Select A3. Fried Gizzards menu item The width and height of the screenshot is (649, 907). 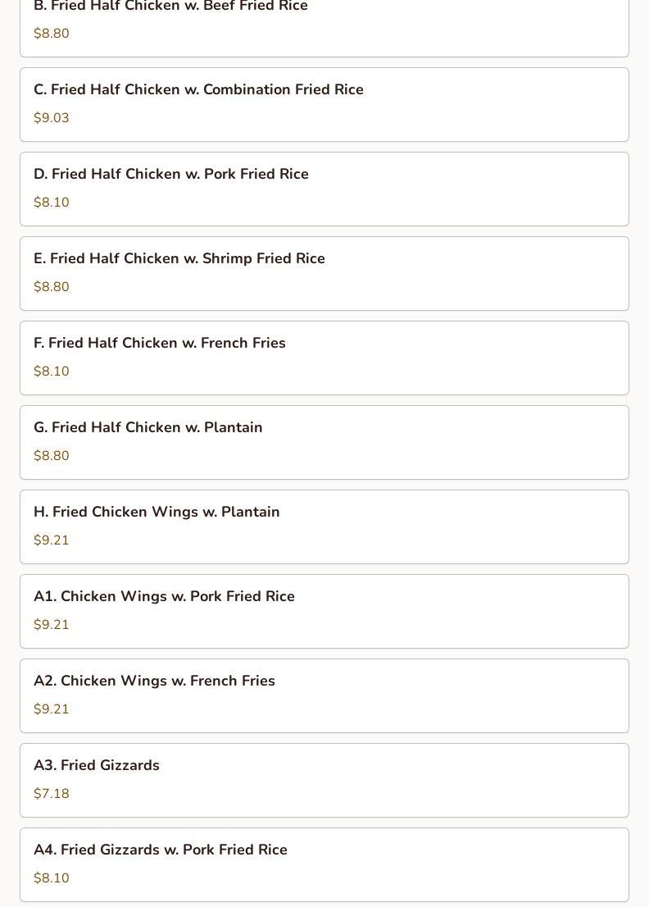pyautogui.click(x=324, y=781)
